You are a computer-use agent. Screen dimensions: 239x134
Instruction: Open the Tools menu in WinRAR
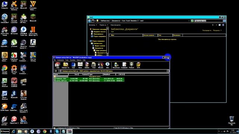(67, 60)
